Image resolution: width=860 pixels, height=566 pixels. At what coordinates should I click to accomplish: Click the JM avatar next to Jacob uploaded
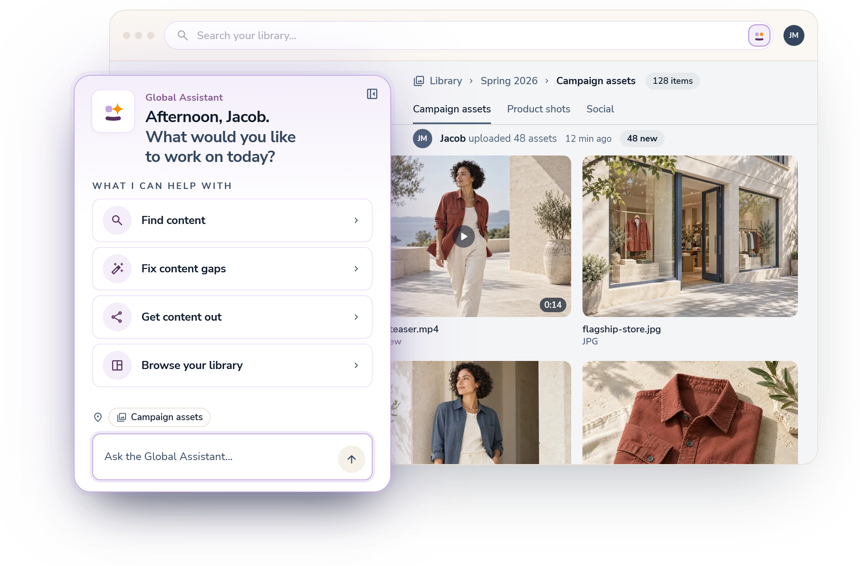pos(422,139)
